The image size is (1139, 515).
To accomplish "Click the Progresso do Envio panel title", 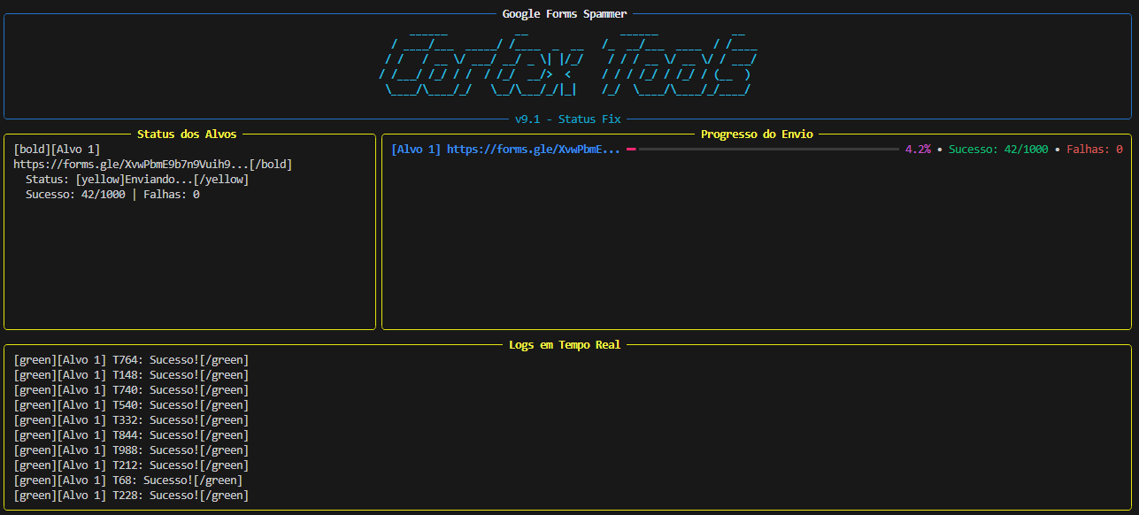I will [x=757, y=135].
